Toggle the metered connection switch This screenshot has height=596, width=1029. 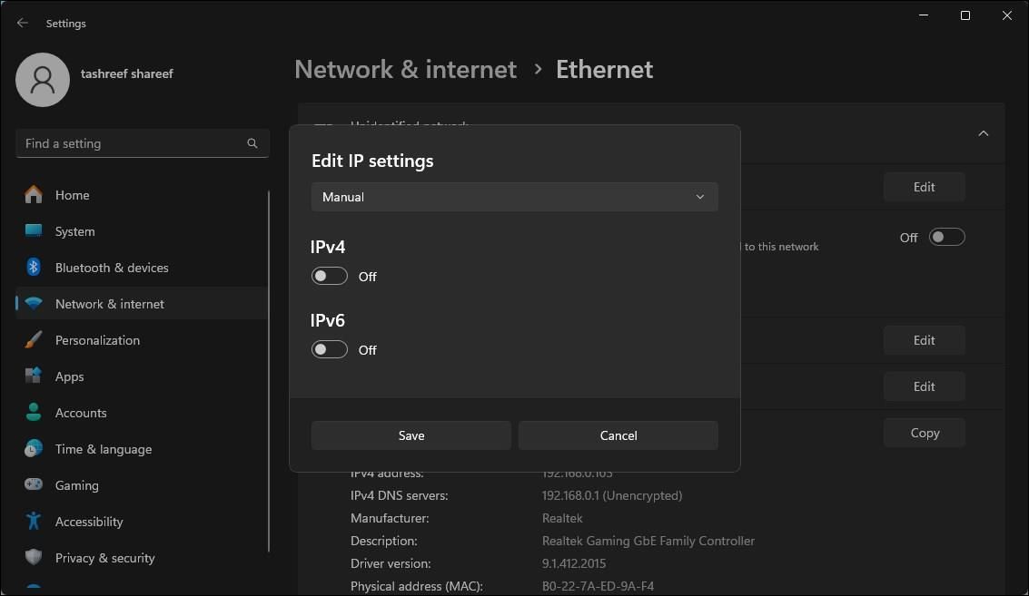coord(947,238)
